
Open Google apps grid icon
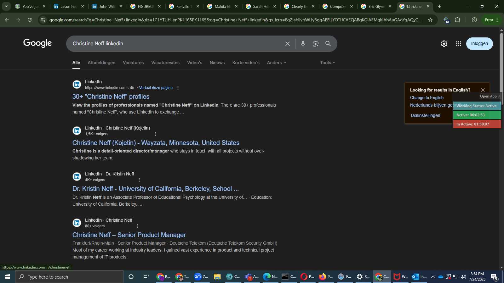point(458,44)
